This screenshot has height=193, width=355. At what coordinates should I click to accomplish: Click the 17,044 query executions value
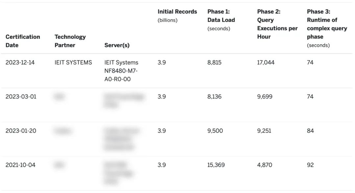click(266, 62)
